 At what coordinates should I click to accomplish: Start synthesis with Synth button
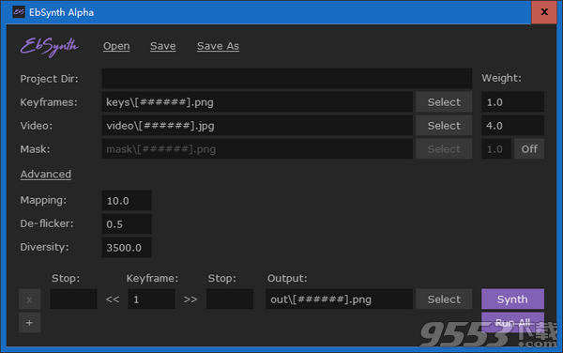pyautogui.click(x=512, y=299)
